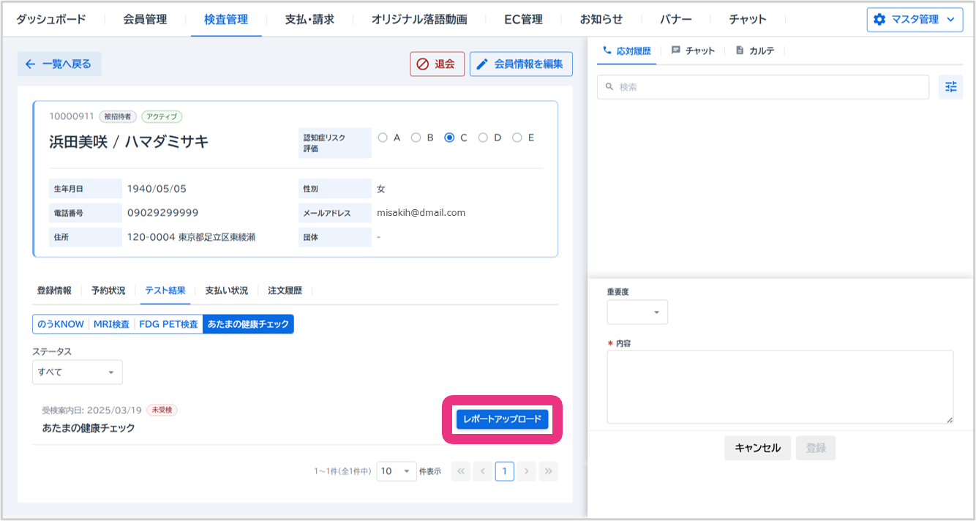Screen dimensions: 976x521
Task: Select risk rating D radio button
Action: click(483, 138)
